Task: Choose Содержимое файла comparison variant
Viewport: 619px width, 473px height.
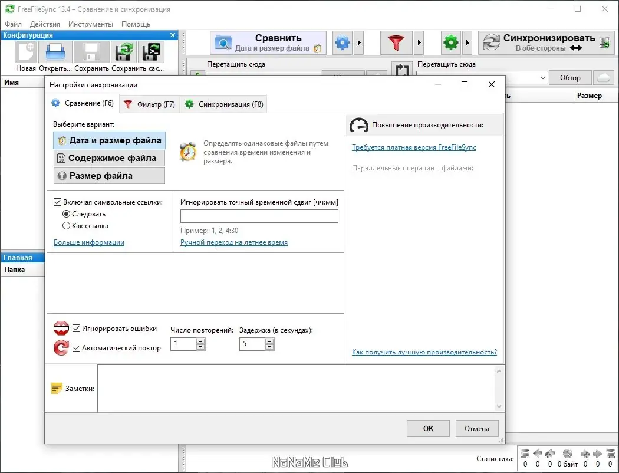Action: [x=109, y=158]
